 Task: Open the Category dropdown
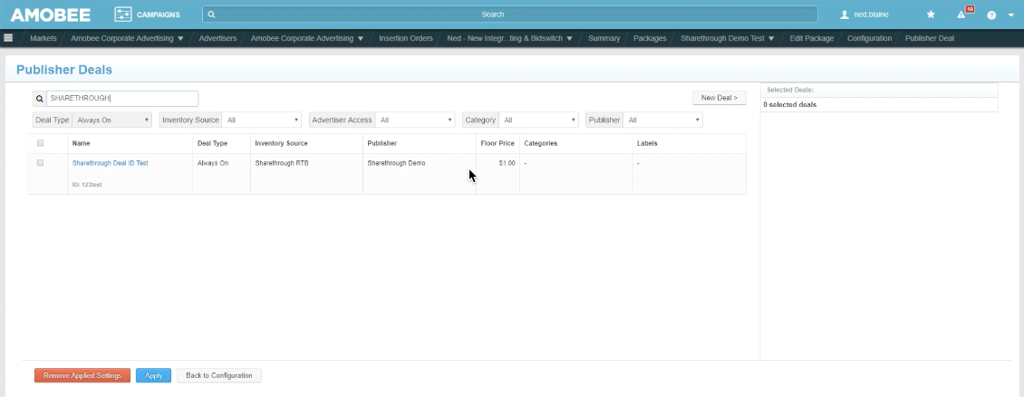[539, 121]
